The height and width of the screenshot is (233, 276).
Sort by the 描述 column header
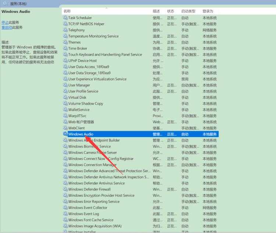coord(156,11)
